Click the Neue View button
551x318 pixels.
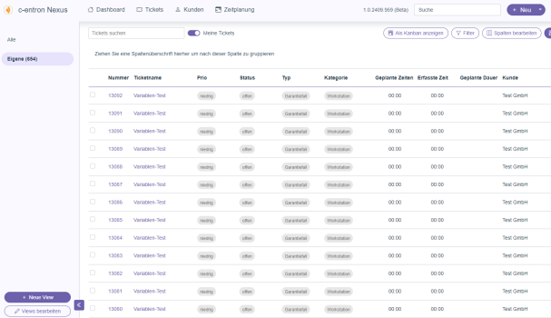[38, 297]
